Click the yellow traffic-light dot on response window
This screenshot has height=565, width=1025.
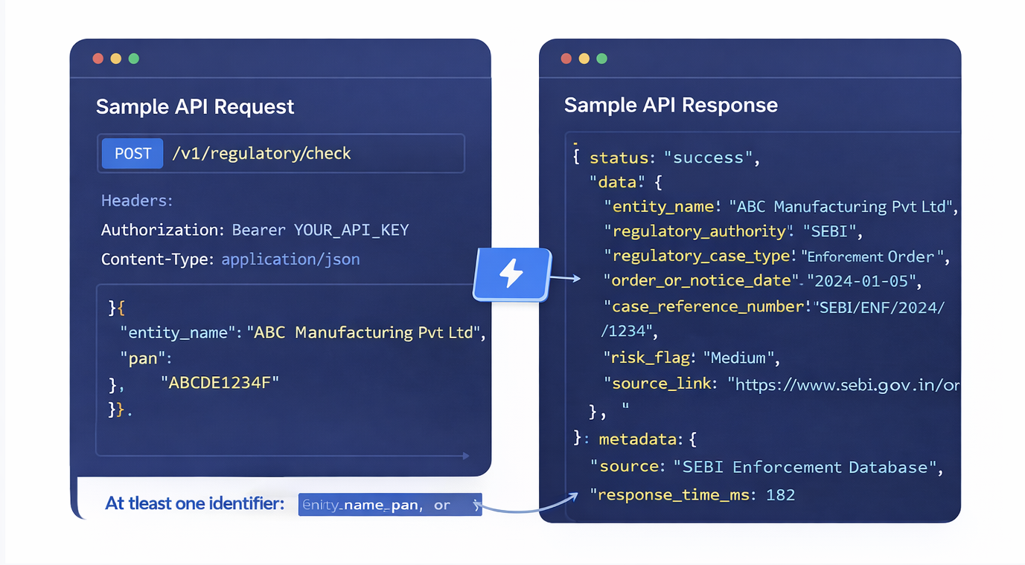(x=584, y=57)
